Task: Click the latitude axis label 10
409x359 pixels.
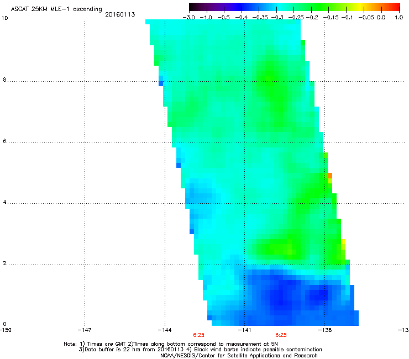Action: pos(4,18)
